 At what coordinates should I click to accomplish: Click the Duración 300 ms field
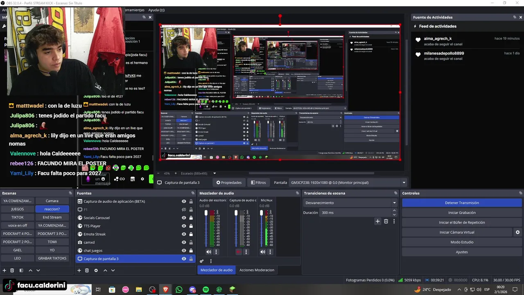tap(355, 213)
